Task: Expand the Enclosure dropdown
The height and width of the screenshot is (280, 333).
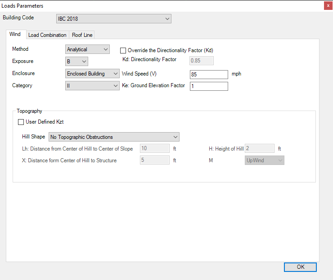Action: 92,74
